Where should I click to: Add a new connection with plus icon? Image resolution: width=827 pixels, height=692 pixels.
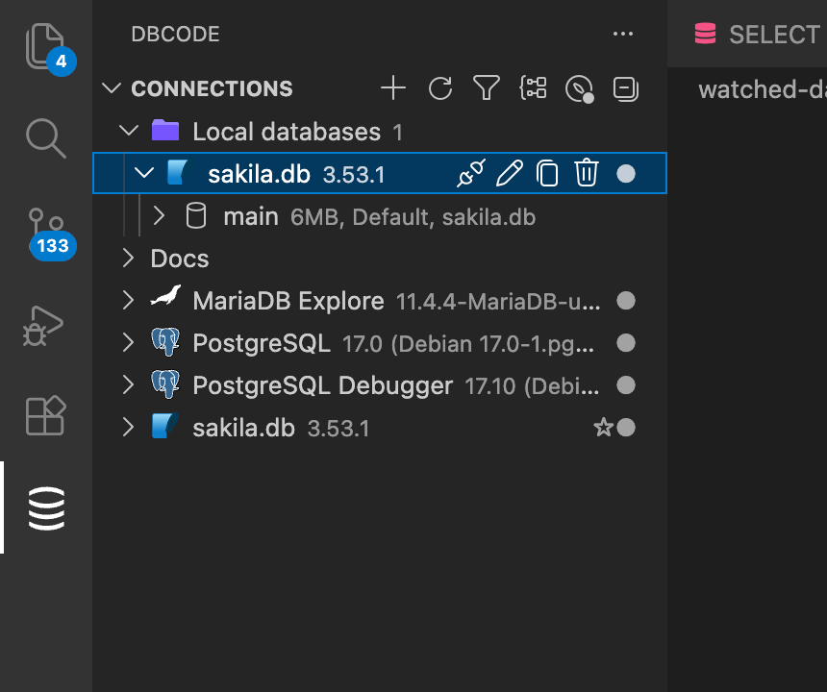pos(393,88)
